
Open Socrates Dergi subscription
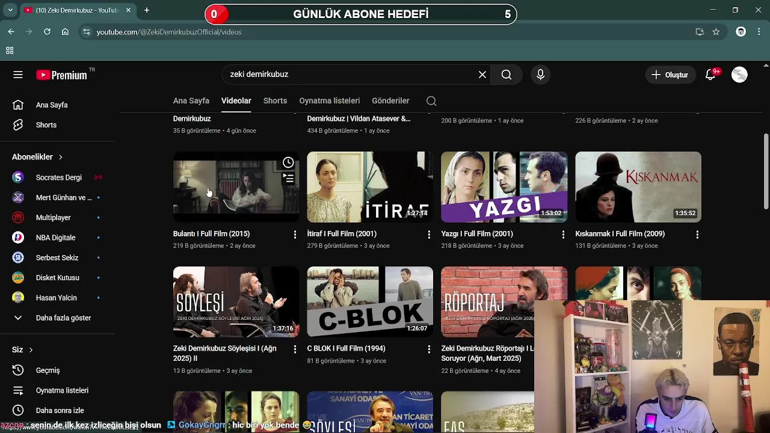[58, 177]
